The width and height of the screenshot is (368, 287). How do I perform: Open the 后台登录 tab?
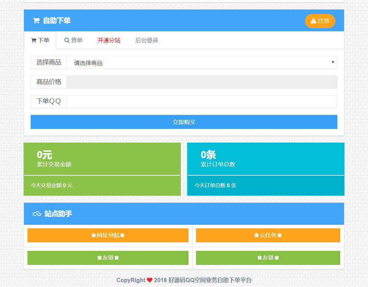click(147, 40)
